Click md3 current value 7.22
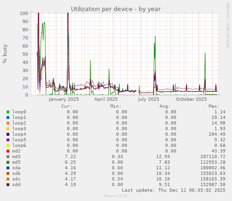Screen dimensions: 232x201 (x=70, y=157)
